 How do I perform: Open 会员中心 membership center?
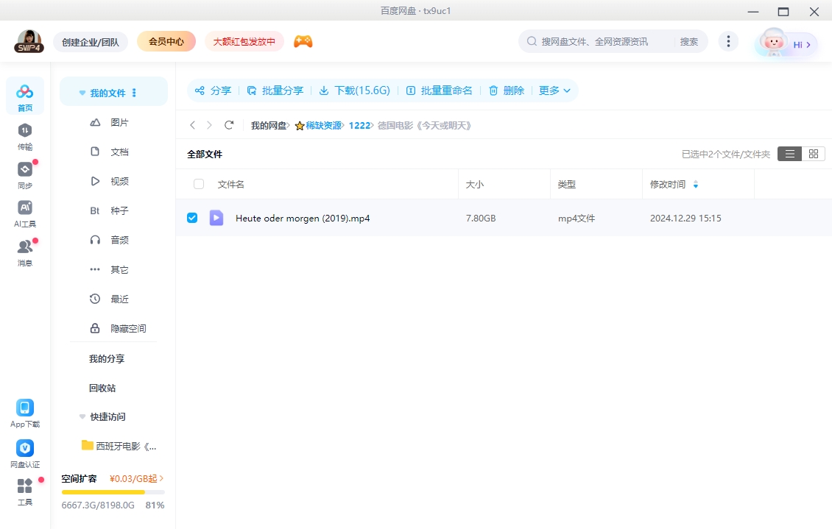pos(166,42)
